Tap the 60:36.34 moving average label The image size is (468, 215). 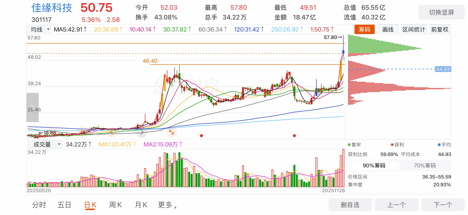(213, 29)
